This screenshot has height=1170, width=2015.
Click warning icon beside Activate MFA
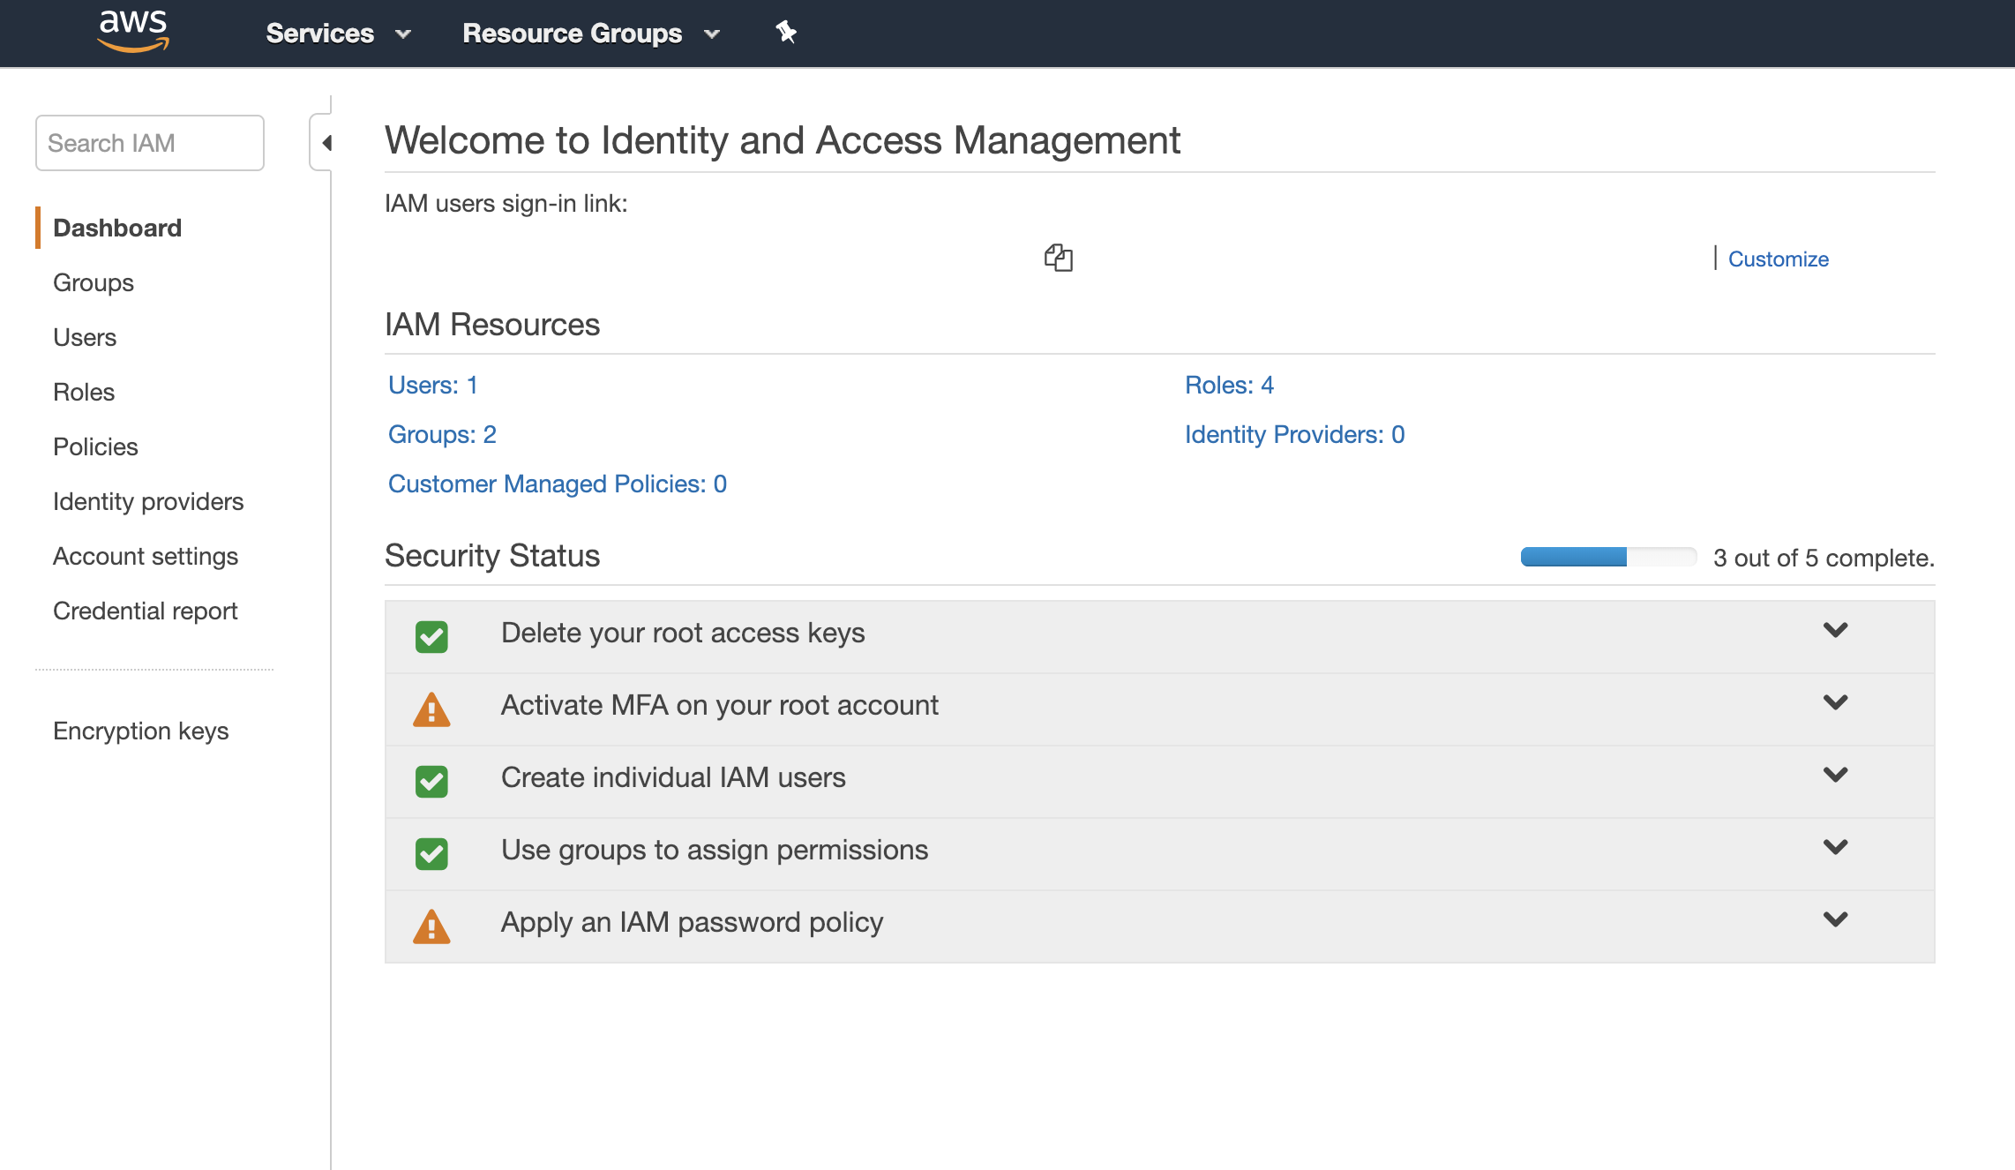click(431, 709)
